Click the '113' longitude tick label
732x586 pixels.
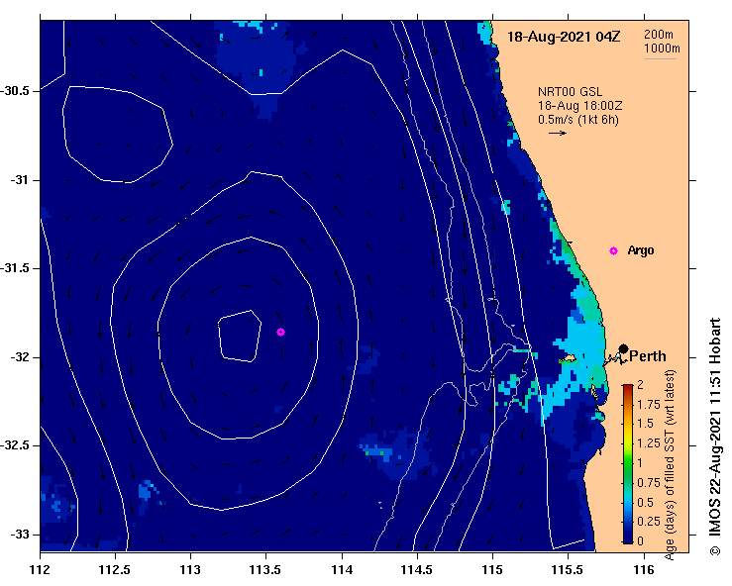coord(190,570)
